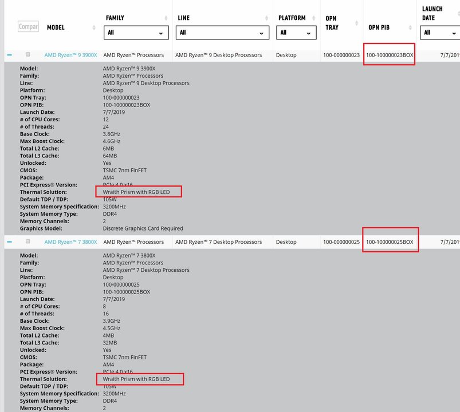Tick the compare checkbox for Ryzen 9 3900X
This screenshot has width=460, height=412.
point(28,54)
